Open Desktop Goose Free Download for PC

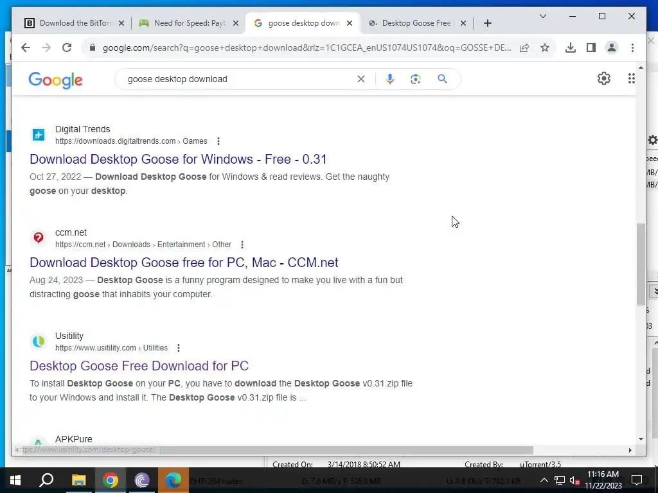point(139,366)
